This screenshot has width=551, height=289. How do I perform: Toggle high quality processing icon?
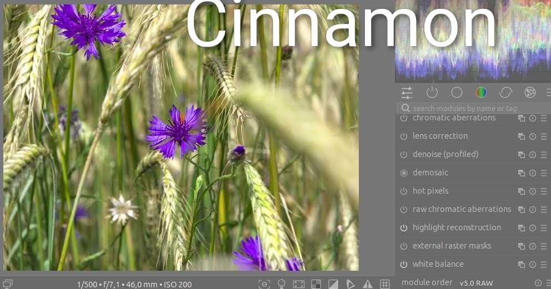[299, 284]
